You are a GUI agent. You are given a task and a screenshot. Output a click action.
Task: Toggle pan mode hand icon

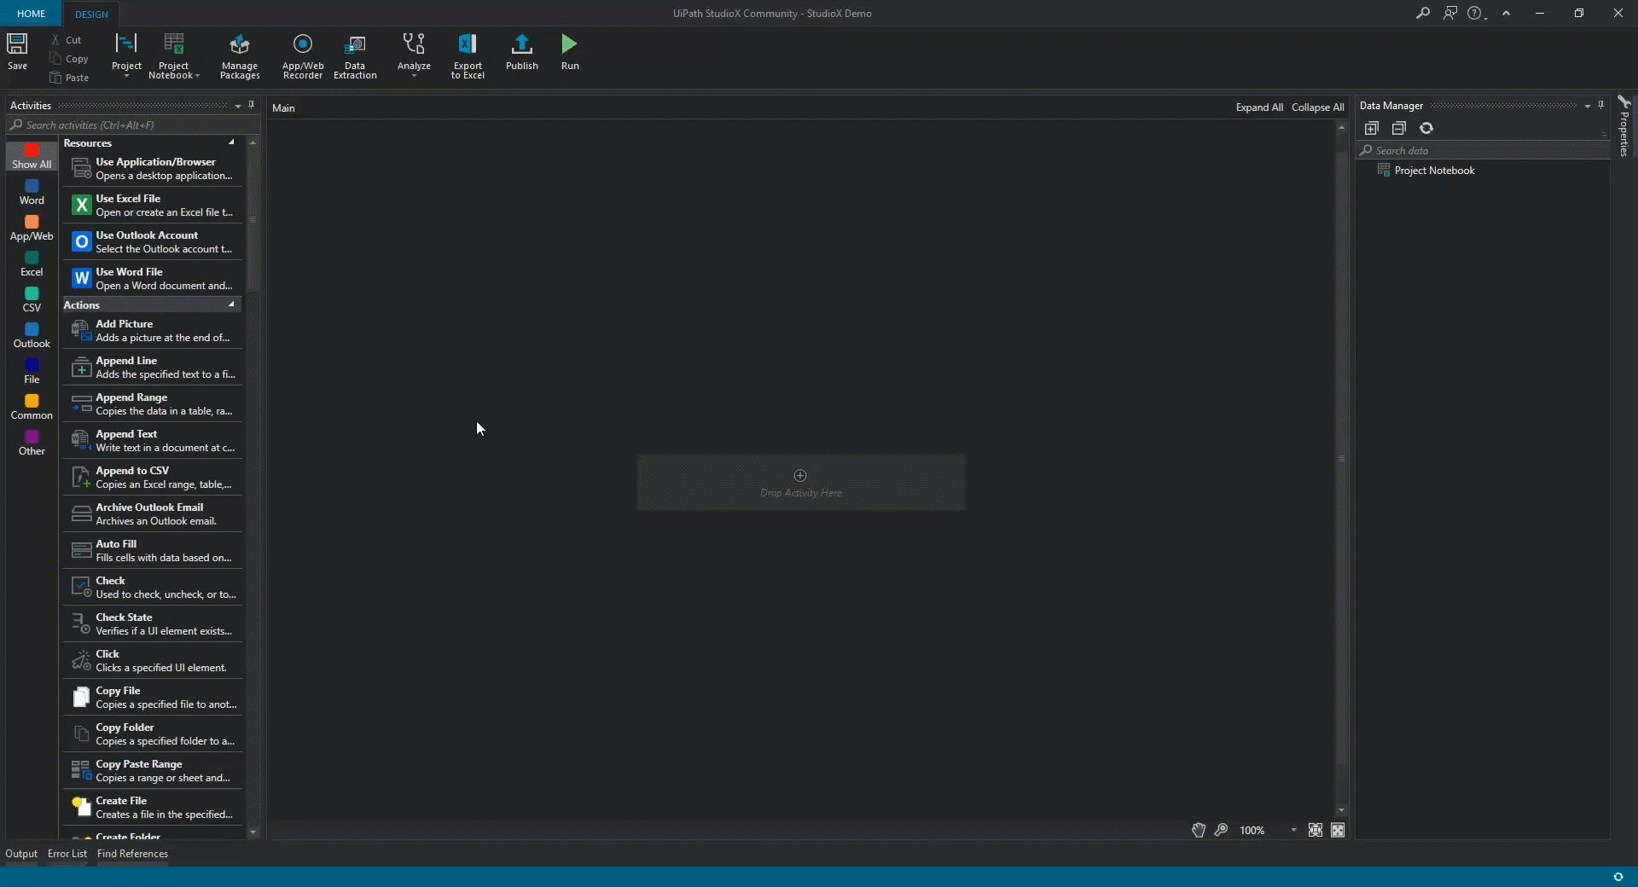tap(1199, 830)
